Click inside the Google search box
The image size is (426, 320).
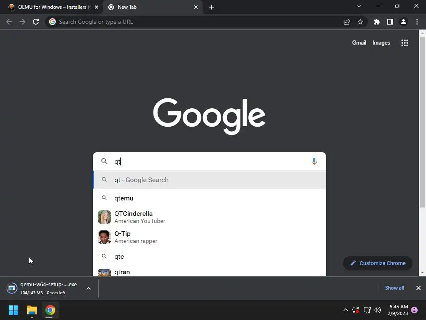[x=210, y=161]
